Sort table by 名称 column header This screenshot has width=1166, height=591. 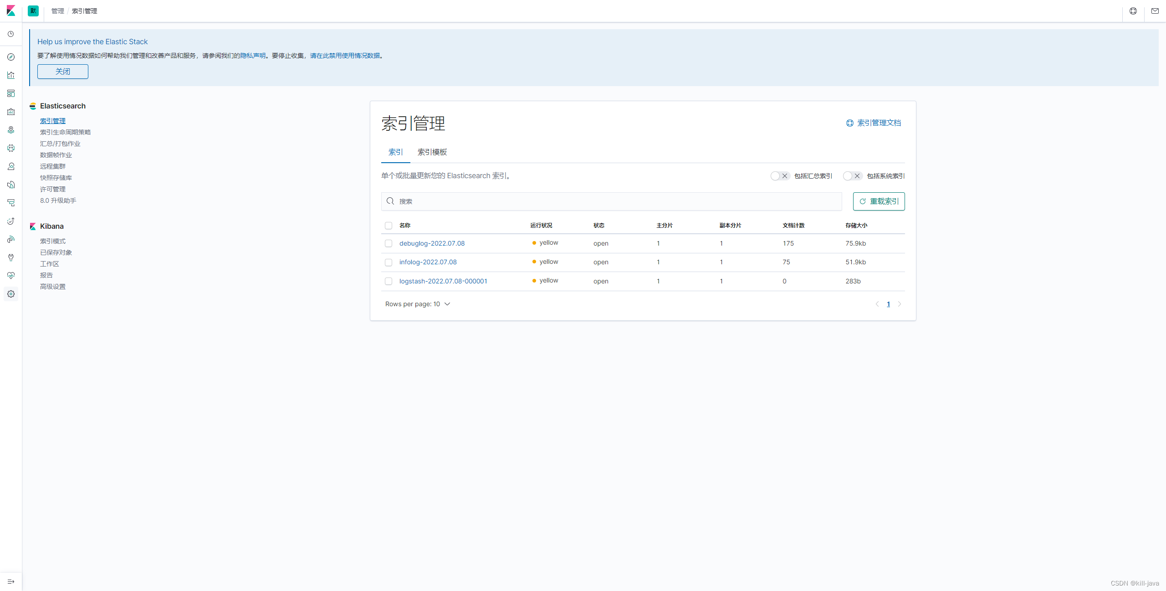[405, 226]
